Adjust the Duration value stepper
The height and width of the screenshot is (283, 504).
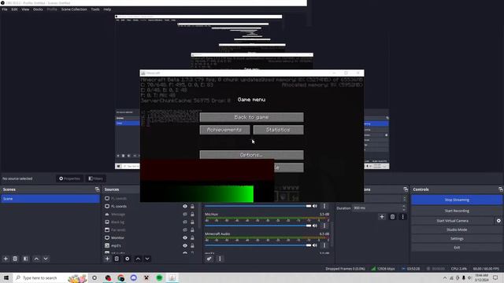click(404, 208)
